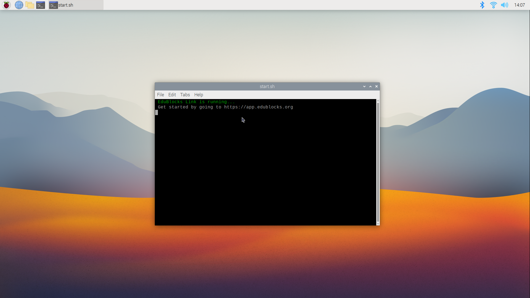This screenshot has height=298, width=530.
Task: Click the clock showing 14:07
Action: 520,5
